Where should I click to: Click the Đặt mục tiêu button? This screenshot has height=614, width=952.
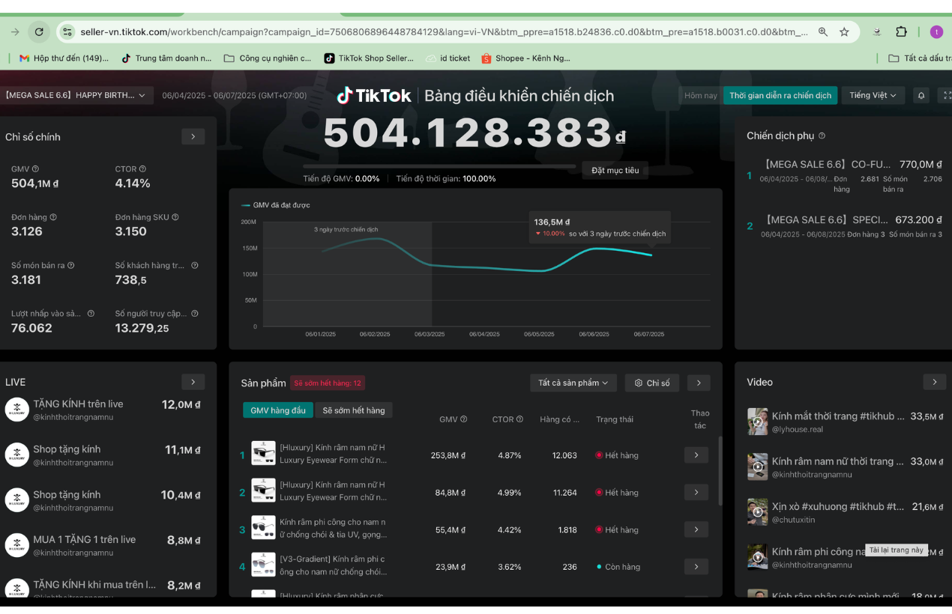(x=615, y=171)
